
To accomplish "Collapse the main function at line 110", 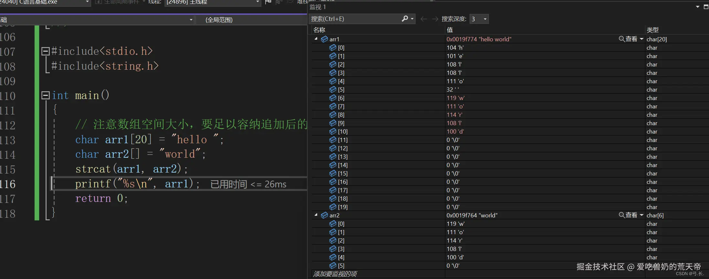I will 46,95.
